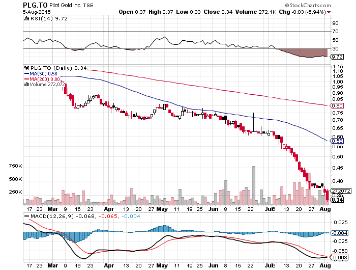Click the volume bars icon in the legend

pyautogui.click(x=26, y=85)
